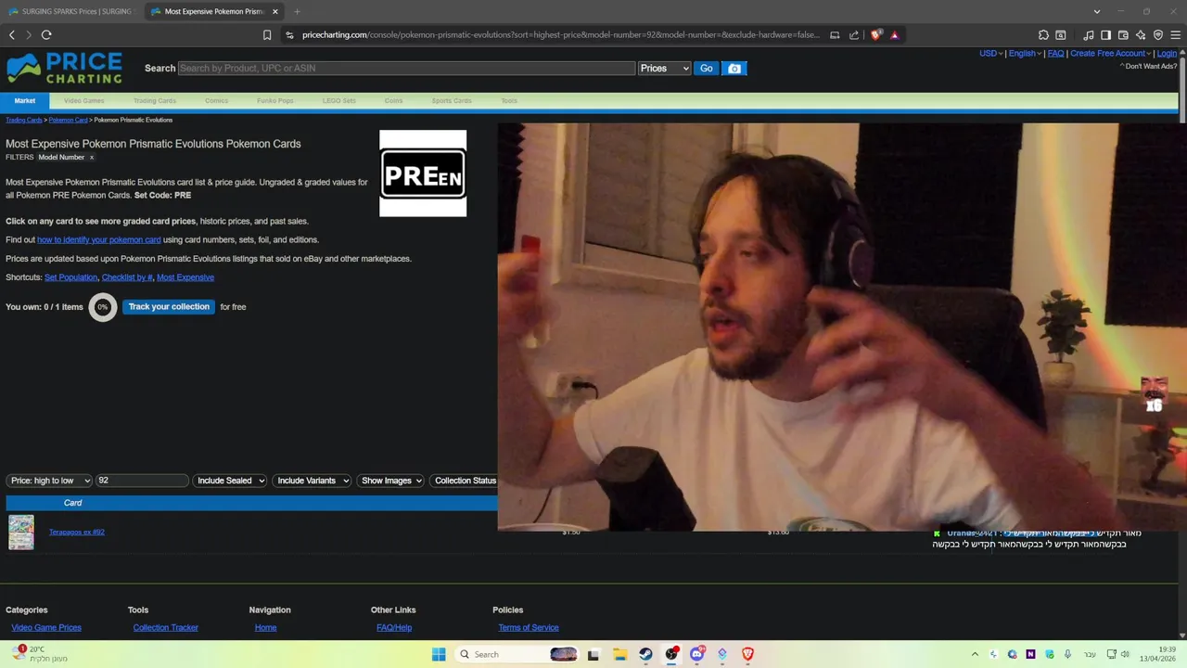1187x668 pixels.
Task: Expand the USD currency dropdown
Action: 991,54
